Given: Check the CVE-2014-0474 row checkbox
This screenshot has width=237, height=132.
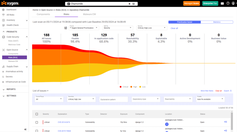Looking at the screenshot, I should [x=37, y=122].
